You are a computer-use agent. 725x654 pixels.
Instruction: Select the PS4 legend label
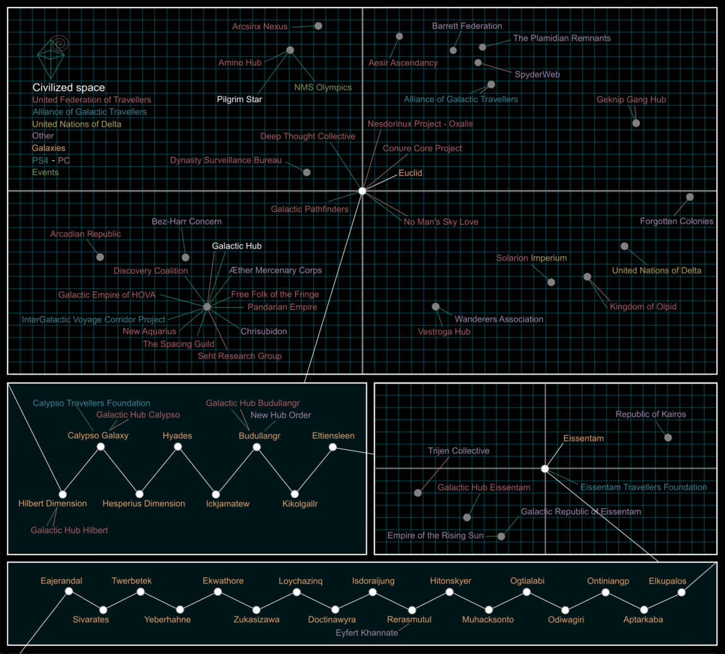click(40, 161)
